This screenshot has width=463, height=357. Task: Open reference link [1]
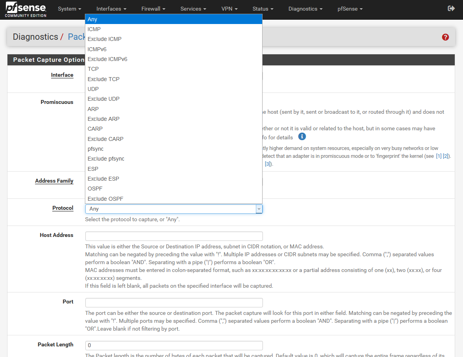pyautogui.click(x=439, y=156)
